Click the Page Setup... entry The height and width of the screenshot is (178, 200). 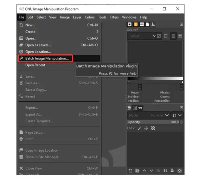coord(59,132)
